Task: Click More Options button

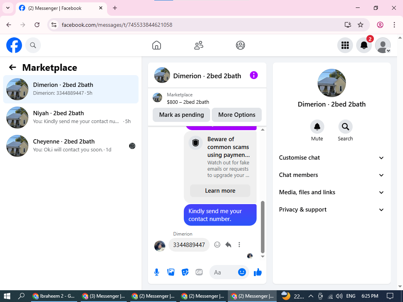Action: pos(237,115)
